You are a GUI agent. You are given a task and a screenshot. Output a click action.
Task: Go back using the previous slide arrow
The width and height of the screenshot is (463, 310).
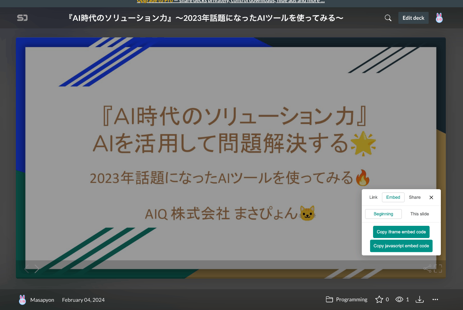pyautogui.click(x=27, y=269)
